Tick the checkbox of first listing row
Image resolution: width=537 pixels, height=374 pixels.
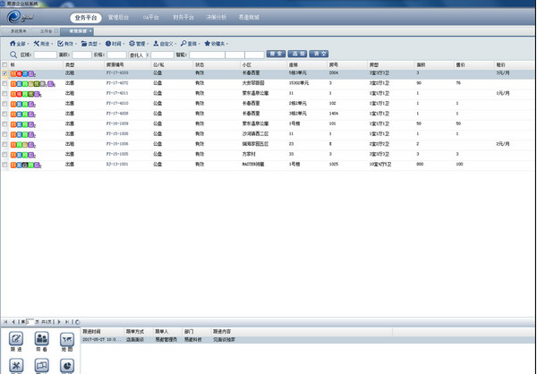4,73
